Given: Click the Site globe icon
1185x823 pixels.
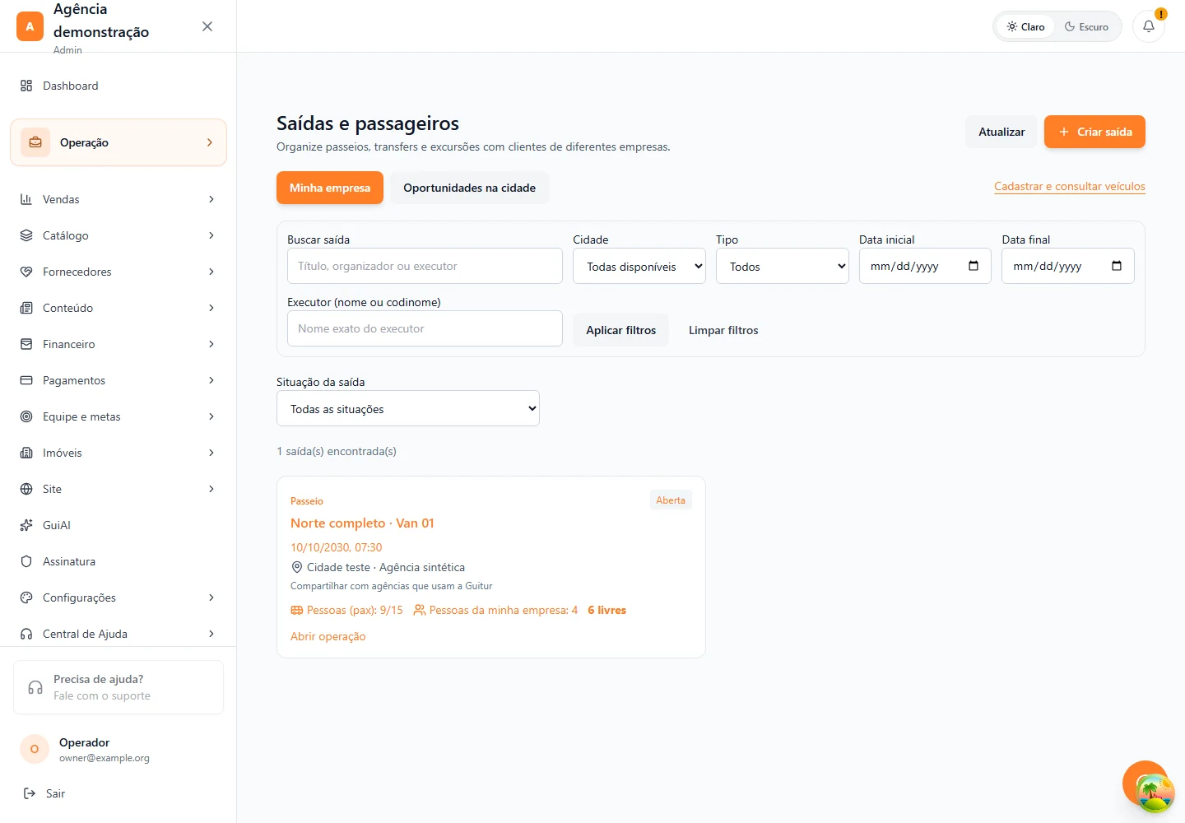Looking at the screenshot, I should [26, 489].
